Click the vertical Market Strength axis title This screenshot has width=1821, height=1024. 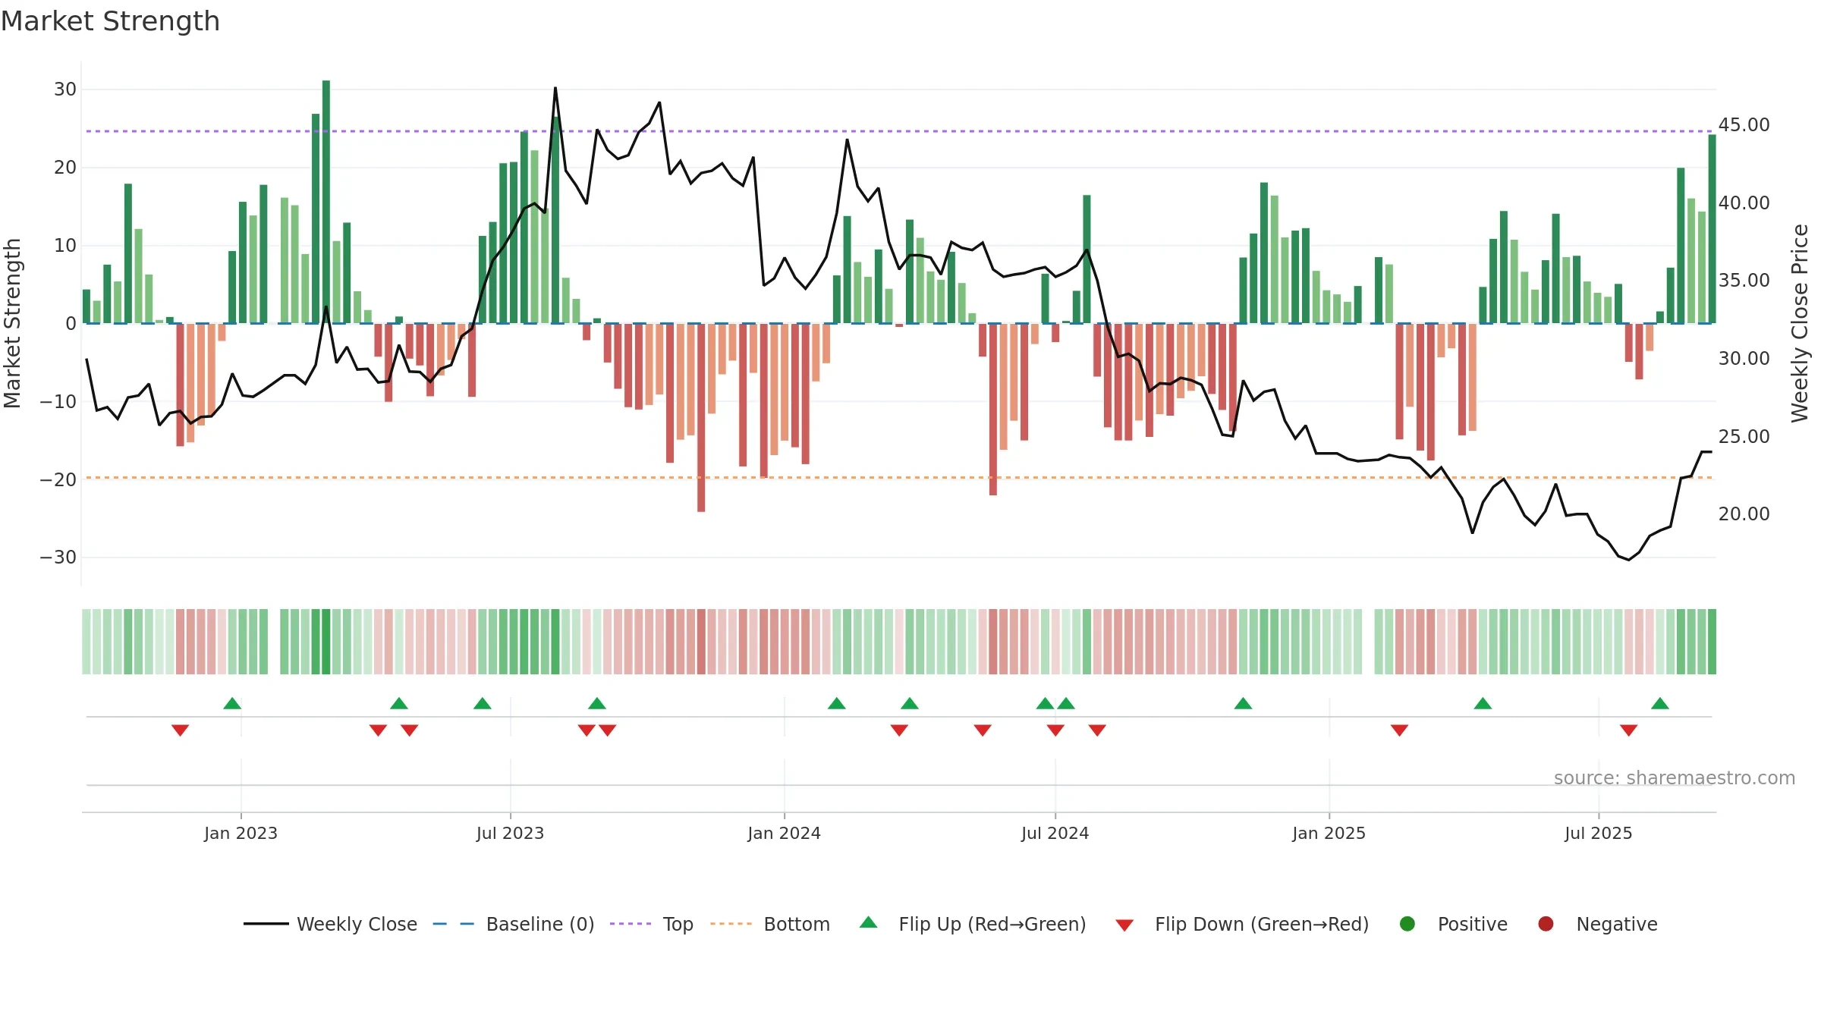pos(13,323)
